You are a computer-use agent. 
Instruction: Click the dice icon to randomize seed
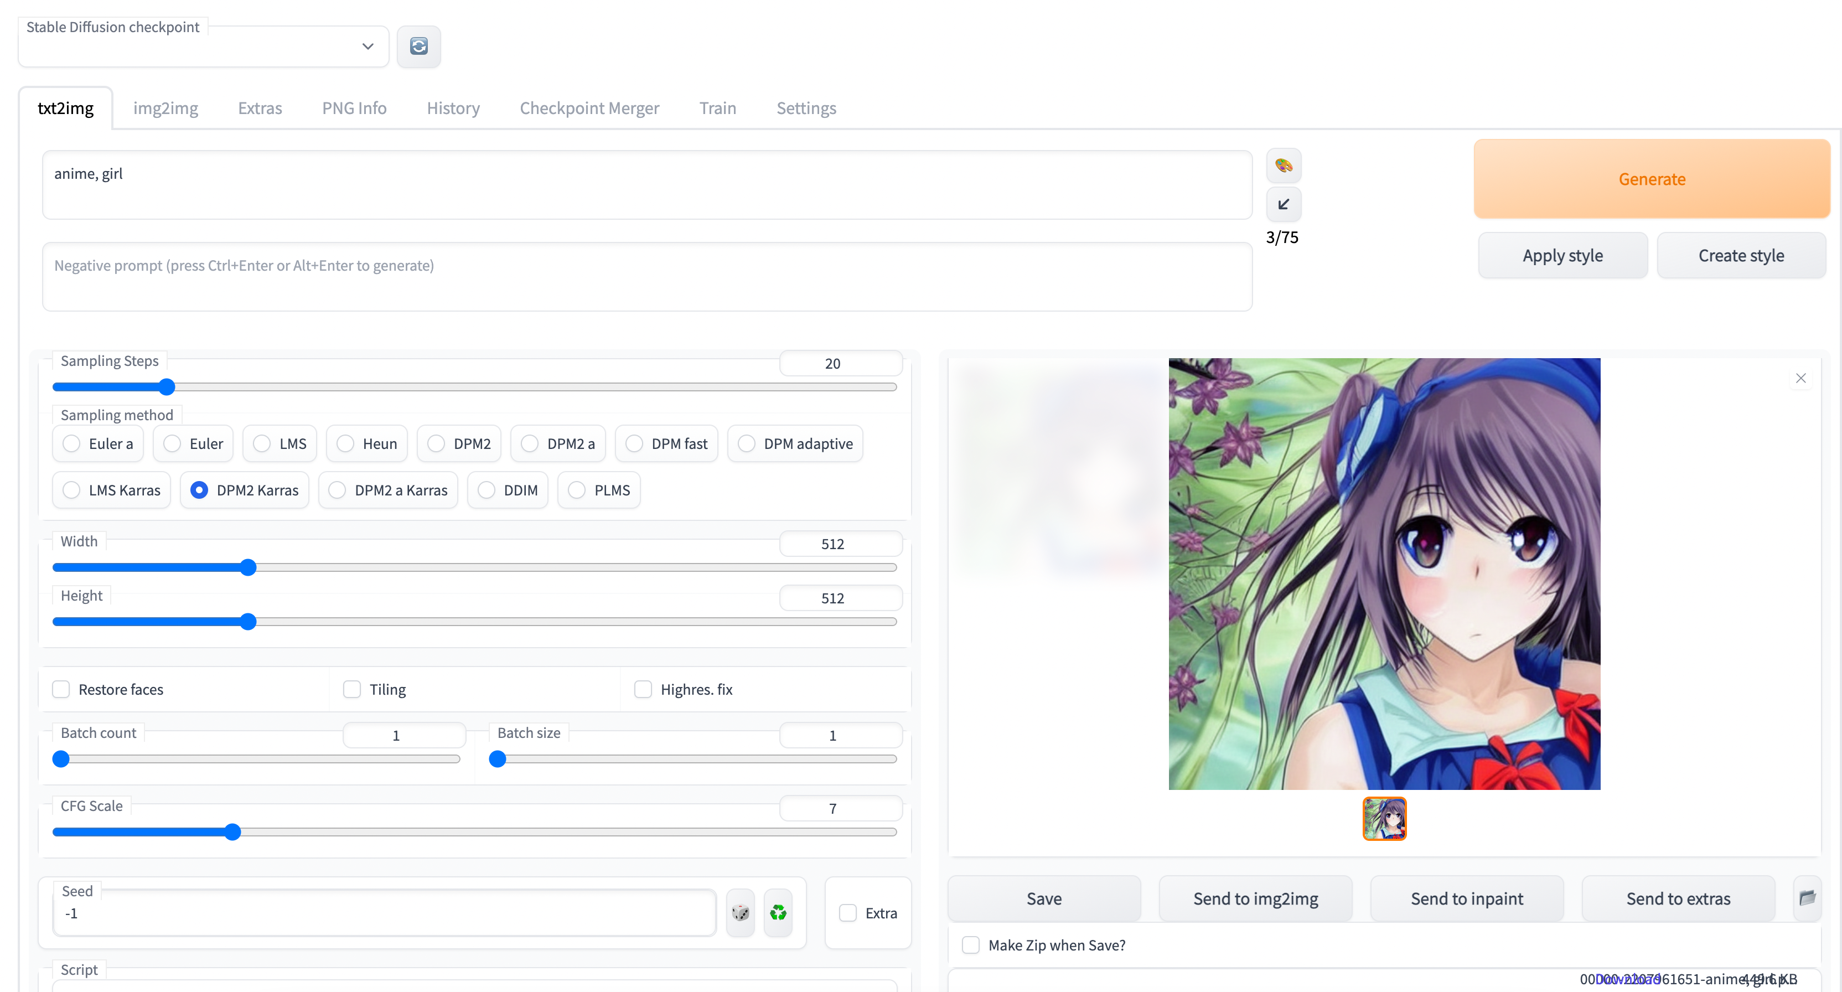click(740, 913)
